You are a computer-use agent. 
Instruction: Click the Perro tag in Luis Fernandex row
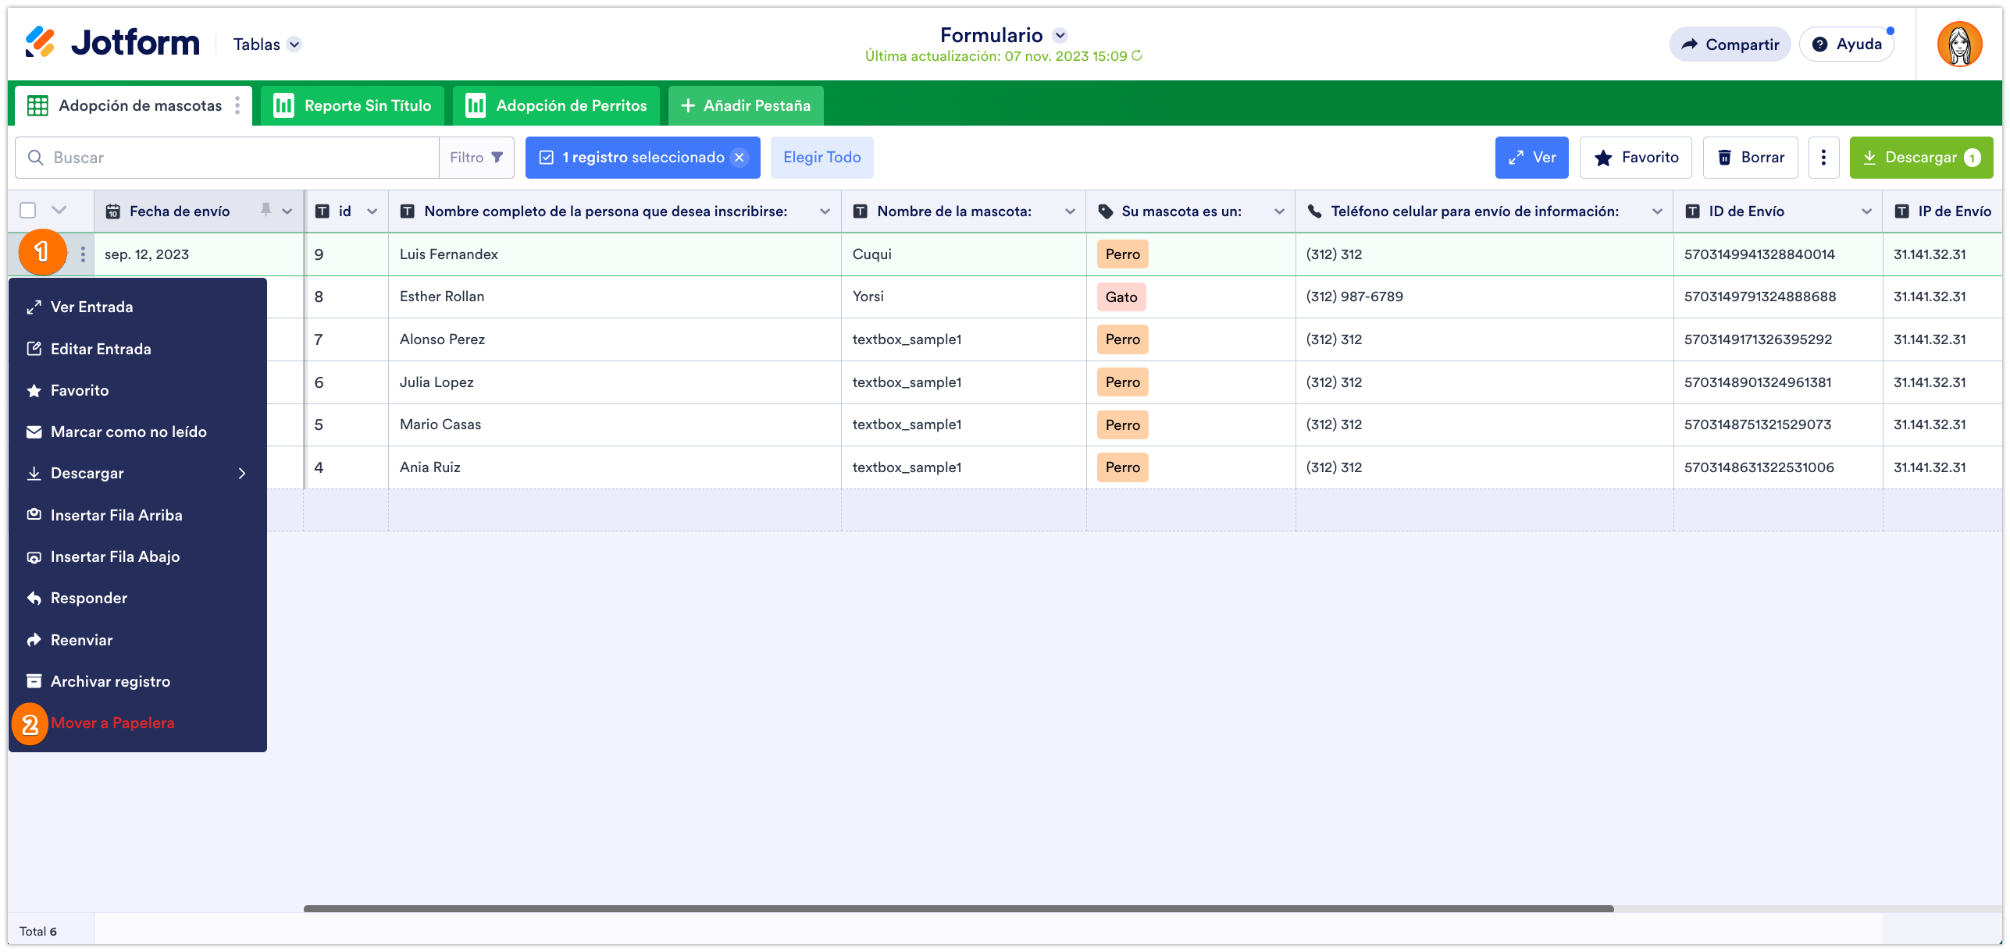pos(1122,254)
